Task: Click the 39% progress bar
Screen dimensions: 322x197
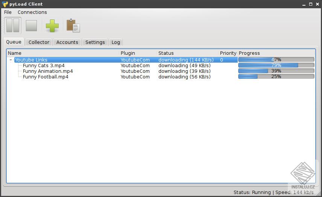Action: point(276,71)
